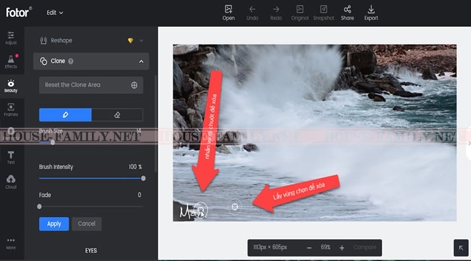Switch to the eraser mode
Screen dimensions: 471x261
tap(117, 115)
